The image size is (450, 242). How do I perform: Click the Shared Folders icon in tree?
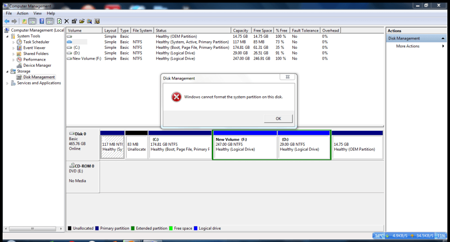point(19,54)
